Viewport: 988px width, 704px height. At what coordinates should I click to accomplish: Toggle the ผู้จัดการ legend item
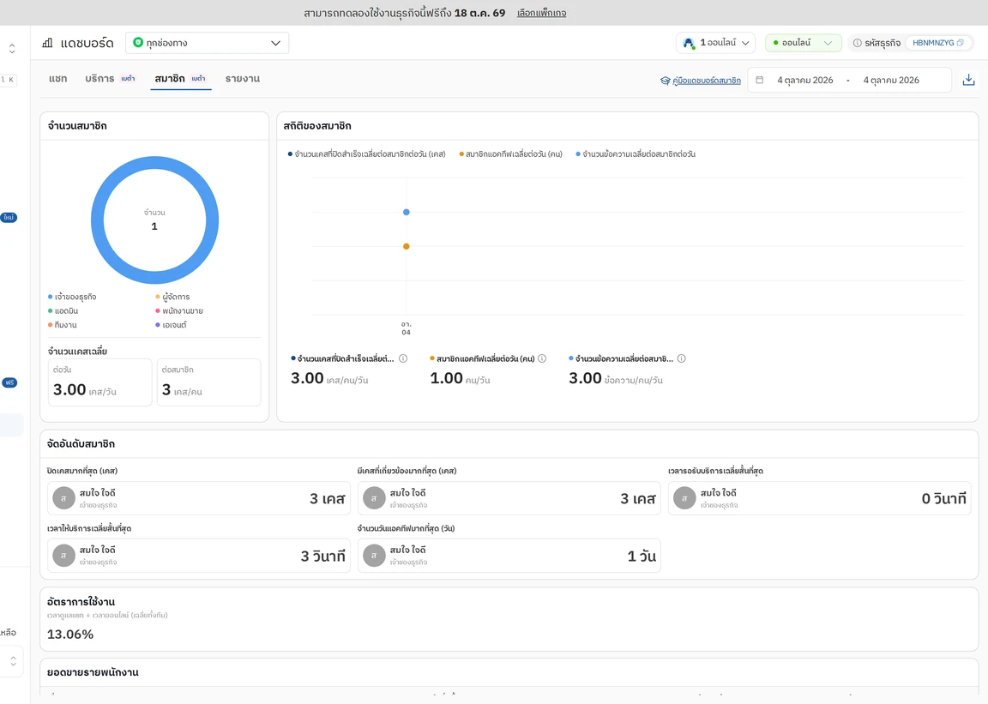(x=172, y=297)
